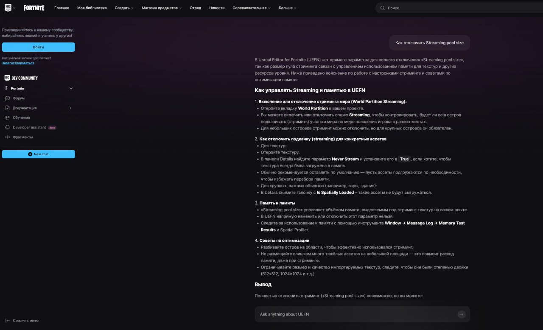Collapse the Fortnite sidebar section chevron
This screenshot has width=543, height=330.
(x=71, y=88)
